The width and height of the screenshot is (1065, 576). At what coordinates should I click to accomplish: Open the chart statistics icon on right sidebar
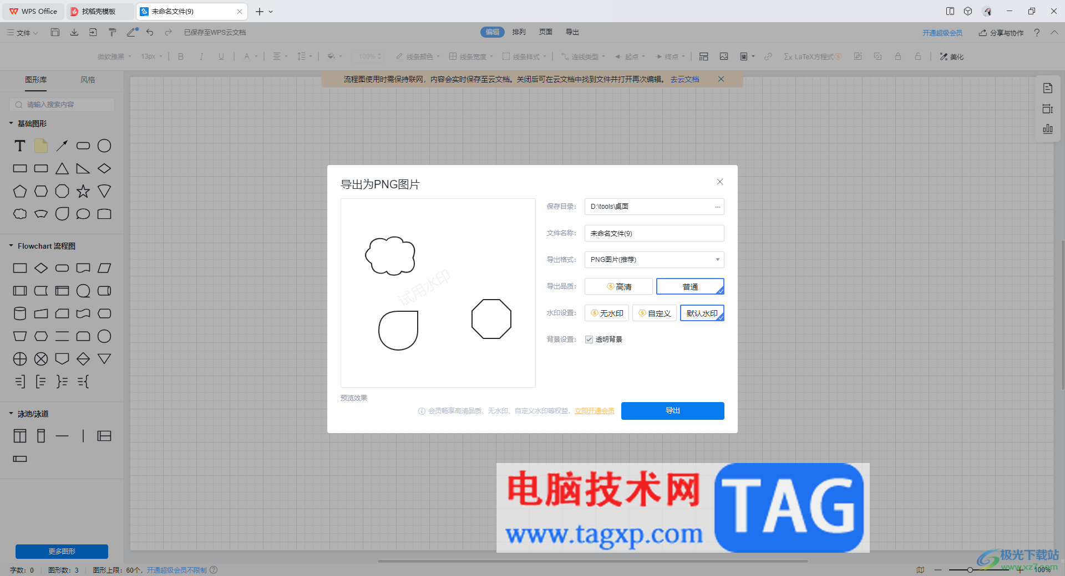[1048, 129]
